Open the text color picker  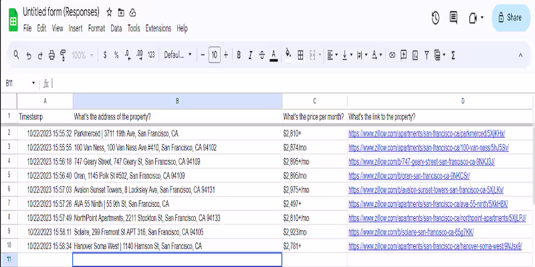tap(274, 55)
